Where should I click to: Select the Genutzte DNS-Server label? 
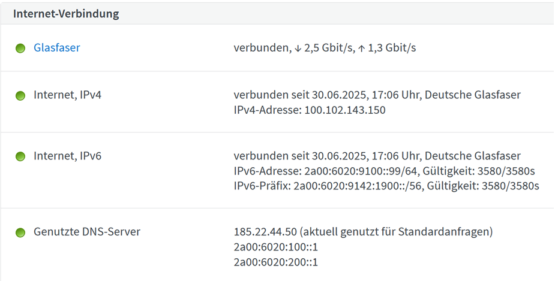coord(87,232)
